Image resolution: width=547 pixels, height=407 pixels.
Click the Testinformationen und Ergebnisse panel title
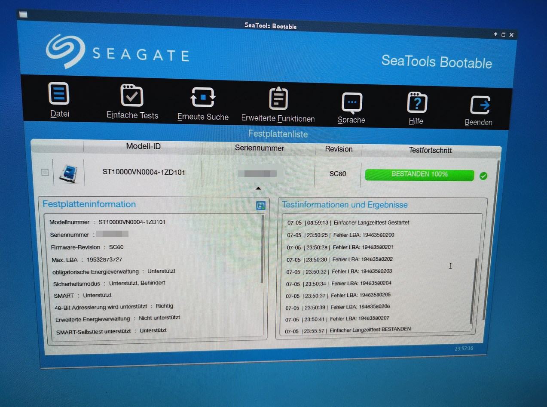(x=345, y=205)
